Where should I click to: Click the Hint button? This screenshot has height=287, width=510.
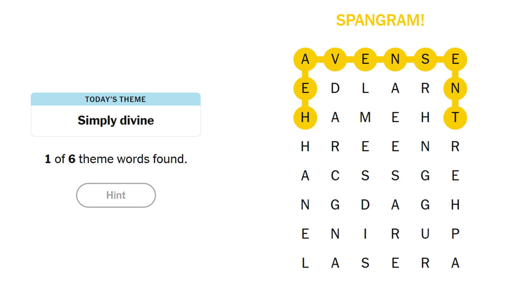point(116,195)
